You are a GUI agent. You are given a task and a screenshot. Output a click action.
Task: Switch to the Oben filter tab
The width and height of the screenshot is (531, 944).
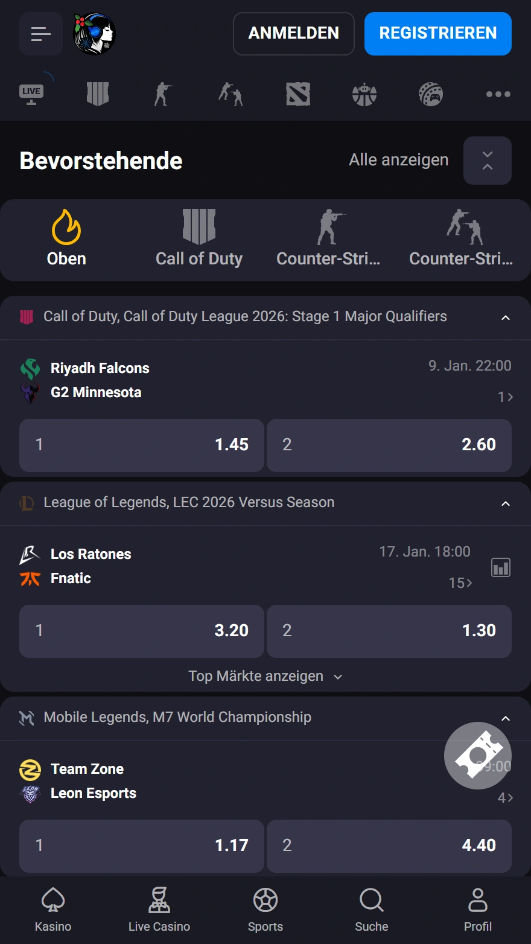pyautogui.click(x=66, y=240)
